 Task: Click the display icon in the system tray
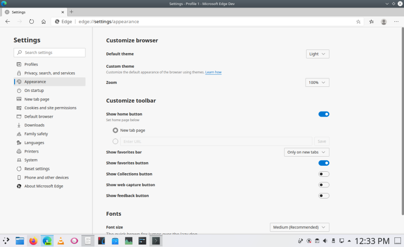pyautogui.click(x=342, y=241)
